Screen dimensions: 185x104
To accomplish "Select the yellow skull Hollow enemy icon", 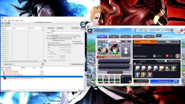I will (x=162, y=68).
